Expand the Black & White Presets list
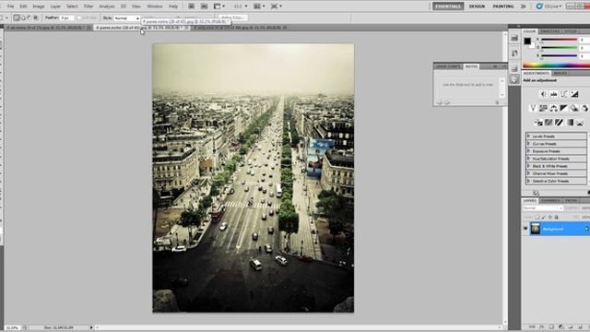 pos(528,166)
